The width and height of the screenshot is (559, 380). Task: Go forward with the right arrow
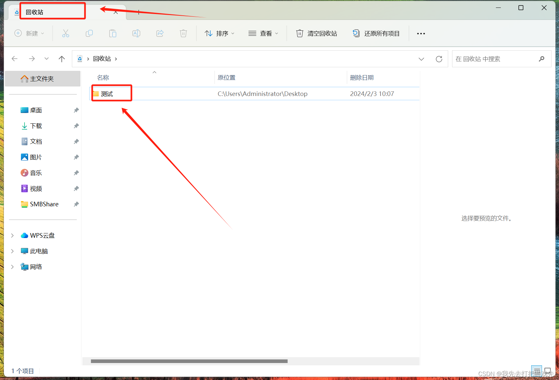[32, 59]
